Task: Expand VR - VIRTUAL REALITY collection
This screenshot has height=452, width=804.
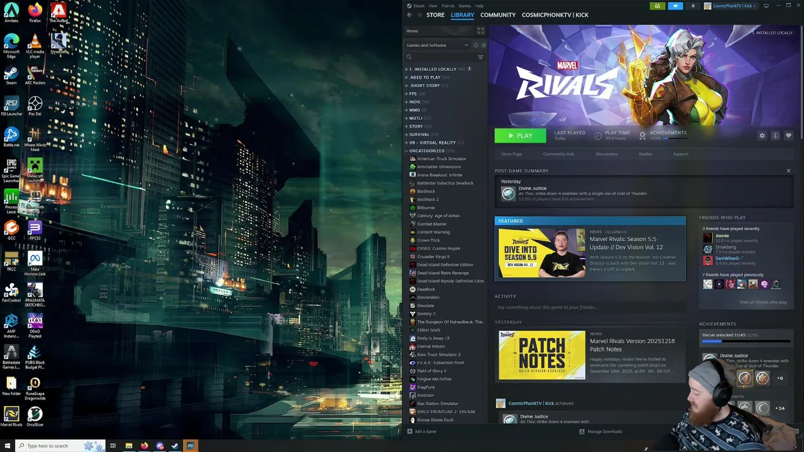Action: click(435, 143)
